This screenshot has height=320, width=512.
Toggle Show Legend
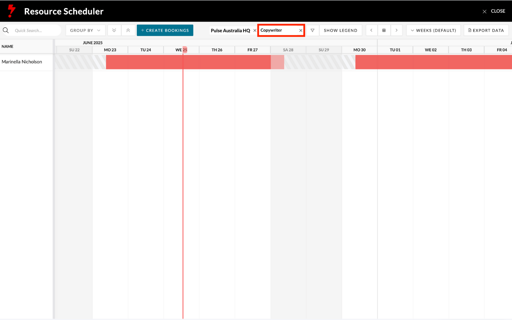tap(340, 30)
